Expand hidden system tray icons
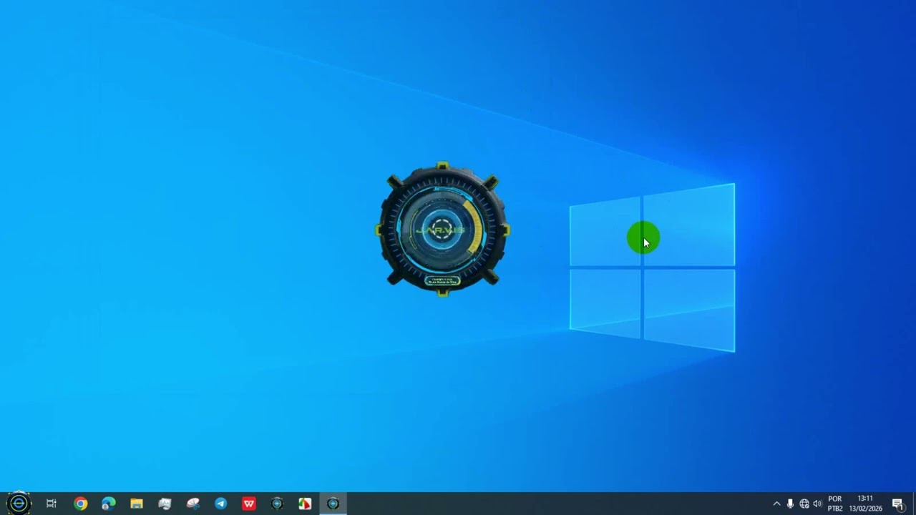Screen dimensions: 916x515 click(776, 504)
